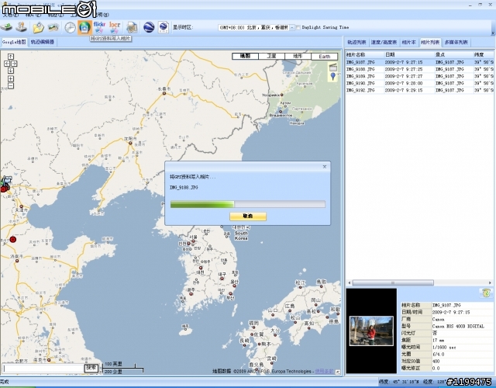The height and width of the screenshot is (388, 496).
Task: Click the map search text field
Action: click(x=43, y=368)
